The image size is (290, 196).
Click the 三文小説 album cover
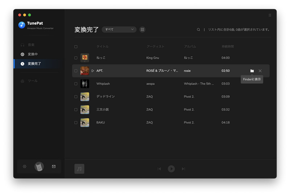(x=85, y=110)
